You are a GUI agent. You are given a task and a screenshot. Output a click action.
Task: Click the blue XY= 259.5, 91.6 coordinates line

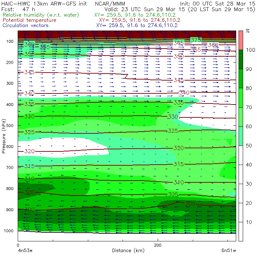(x=137, y=25)
